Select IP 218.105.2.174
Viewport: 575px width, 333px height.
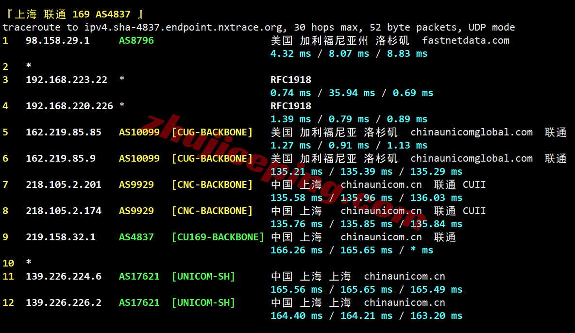coord(64,211)
